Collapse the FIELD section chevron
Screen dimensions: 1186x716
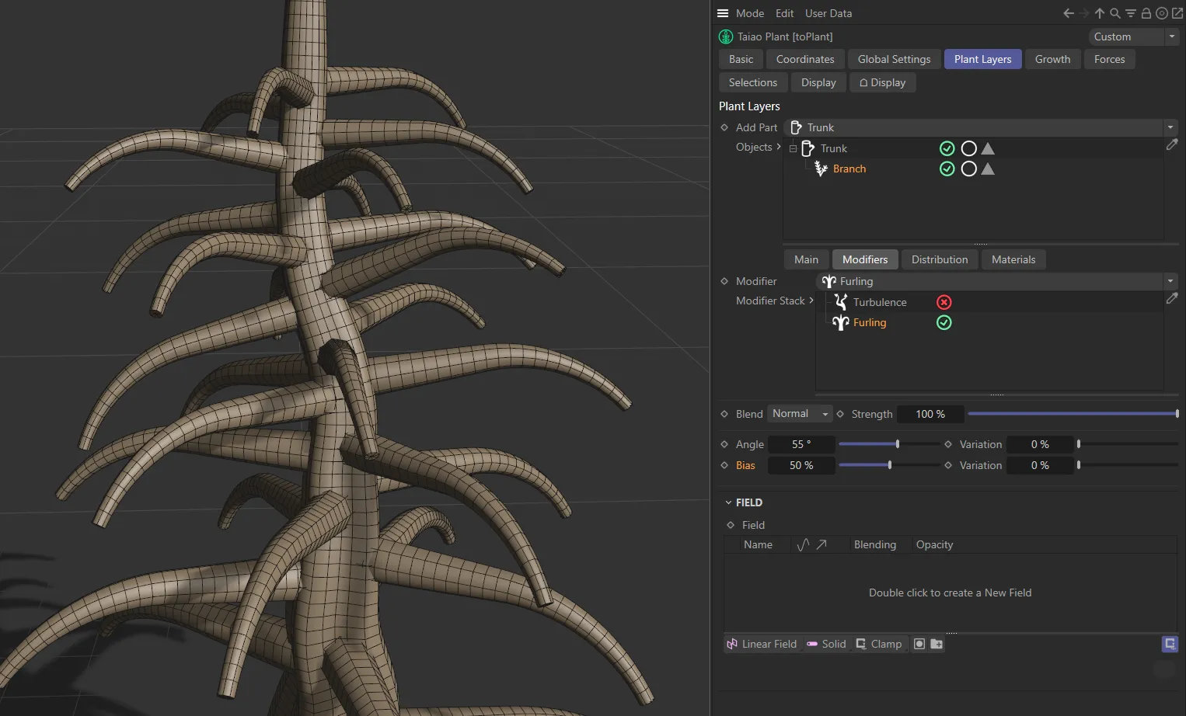[728, 502]
